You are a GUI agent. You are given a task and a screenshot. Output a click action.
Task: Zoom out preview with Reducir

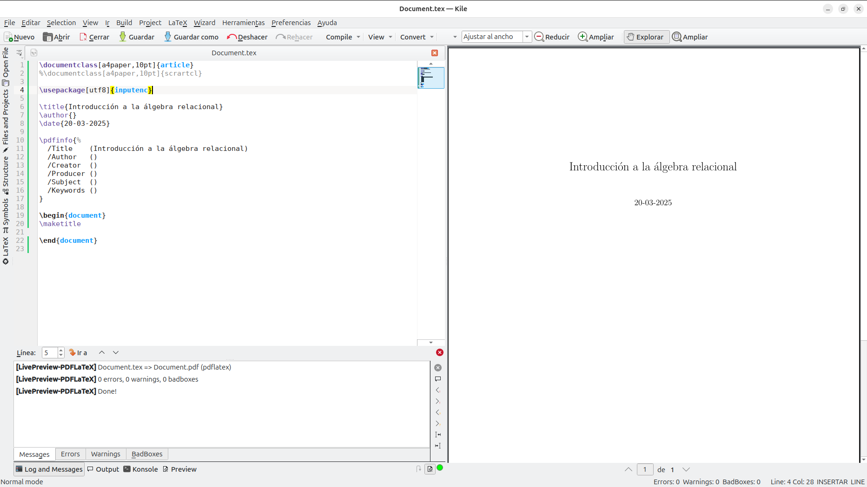(552, 37)
